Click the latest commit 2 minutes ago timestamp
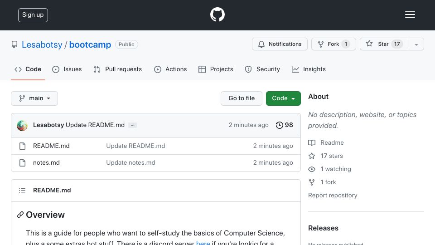The image size is (435, 245). (249, 125)
